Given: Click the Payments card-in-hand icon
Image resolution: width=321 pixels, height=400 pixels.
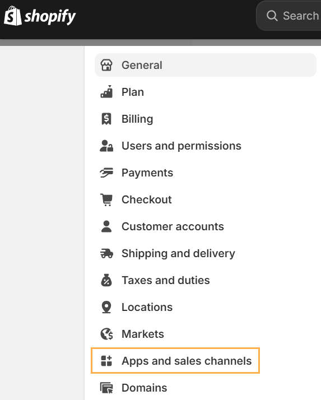Looking at the screenshot, I should click(x=106, y=173).
